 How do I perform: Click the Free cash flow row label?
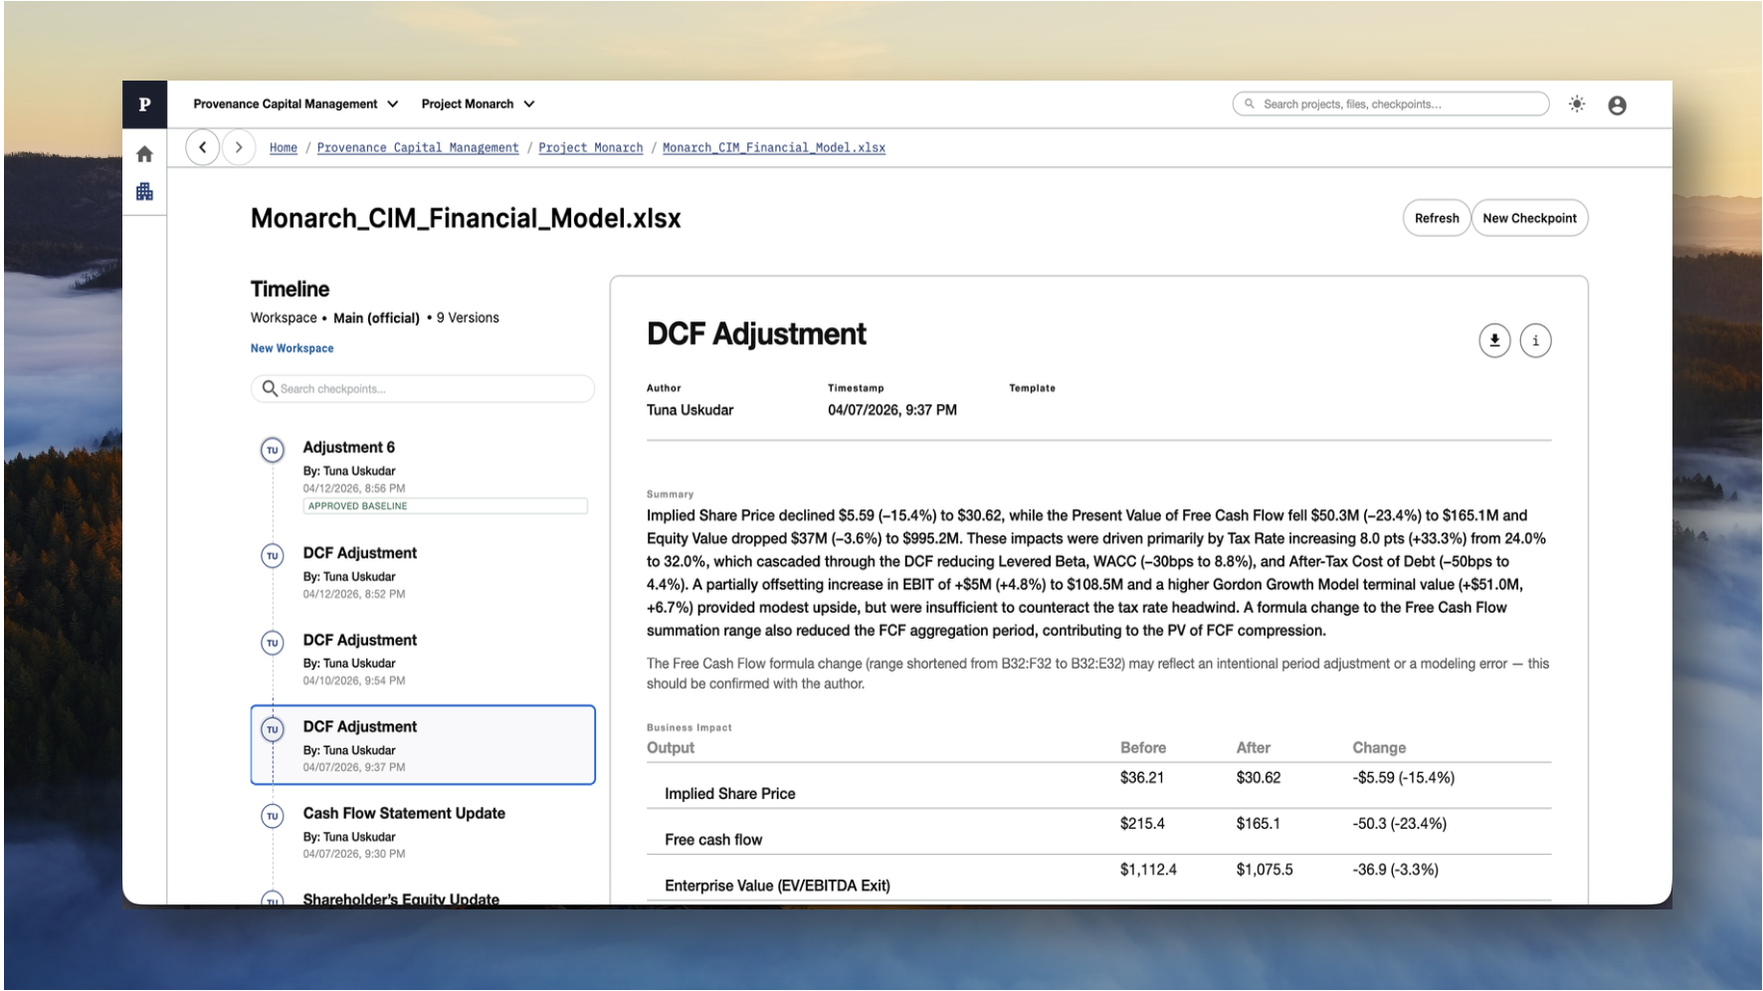tap(713, 839)
